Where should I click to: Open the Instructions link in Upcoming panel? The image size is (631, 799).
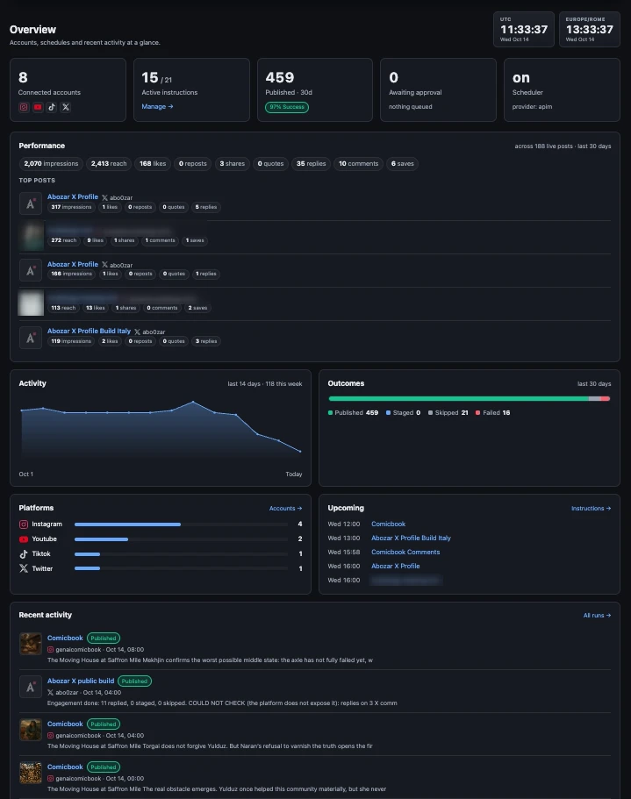[x=591, y=509]
